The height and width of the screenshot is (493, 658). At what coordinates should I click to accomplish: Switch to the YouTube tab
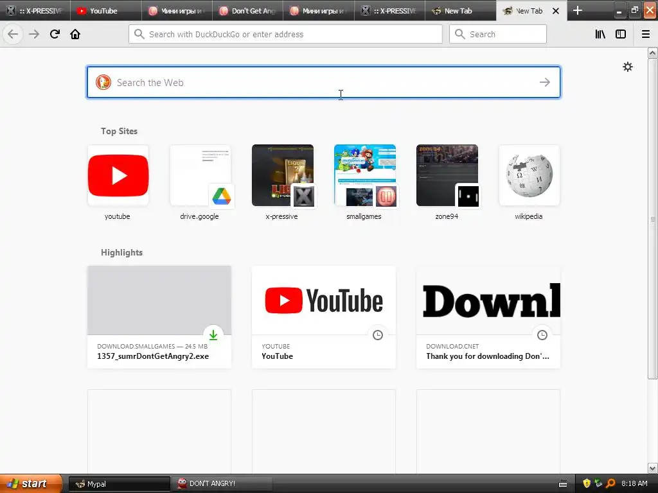(106, 10)
